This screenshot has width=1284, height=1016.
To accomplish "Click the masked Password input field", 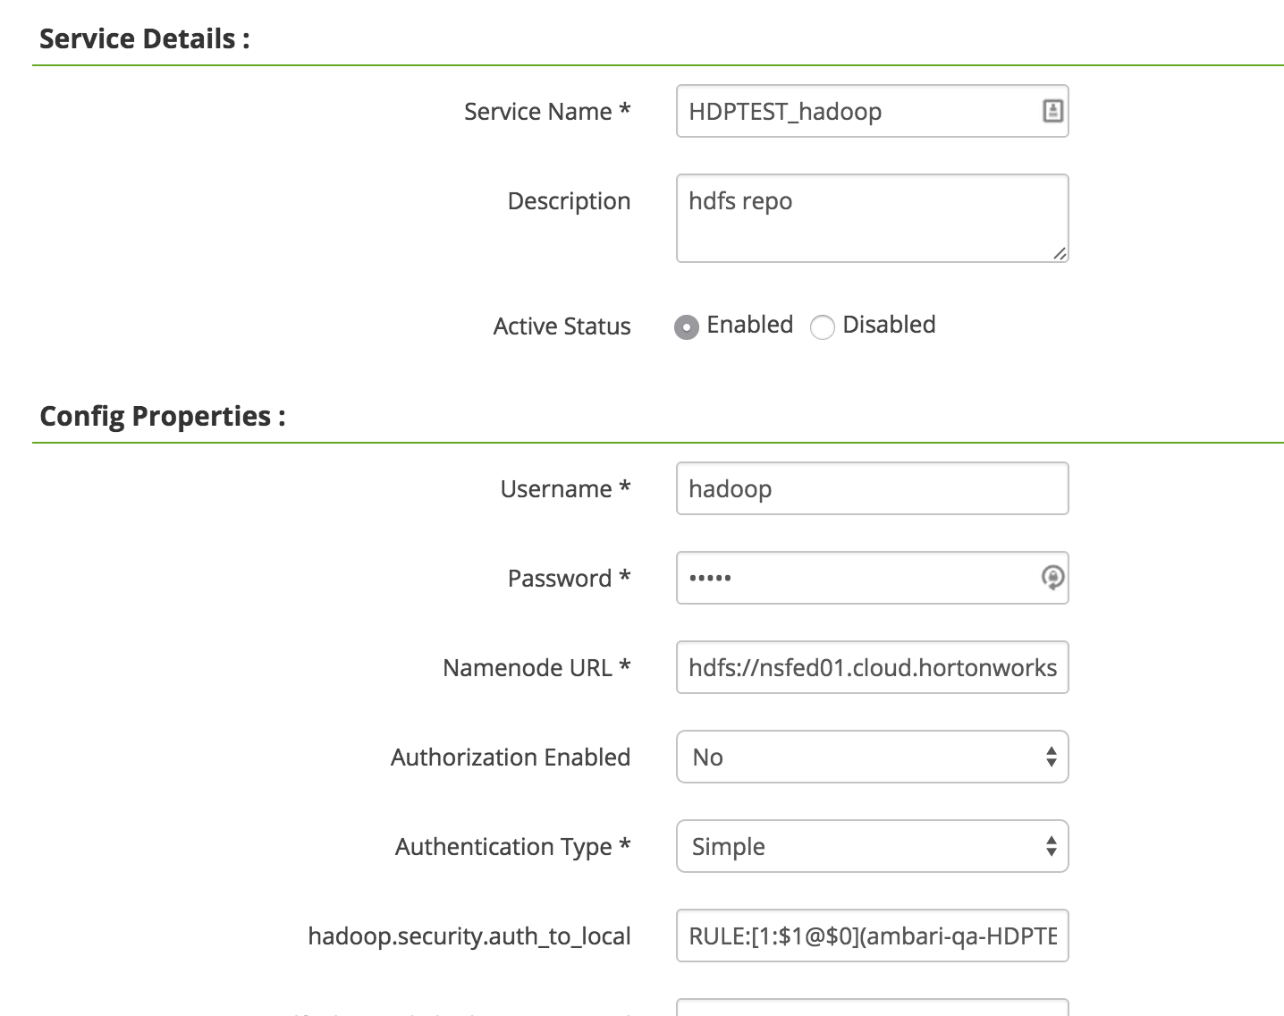I will point(849,579).
